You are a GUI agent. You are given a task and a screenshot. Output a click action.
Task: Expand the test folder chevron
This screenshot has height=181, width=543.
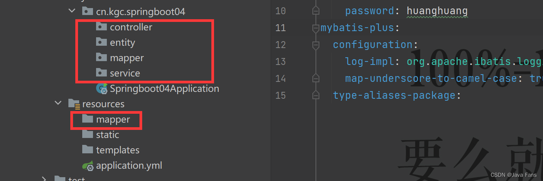pos(44,179)
